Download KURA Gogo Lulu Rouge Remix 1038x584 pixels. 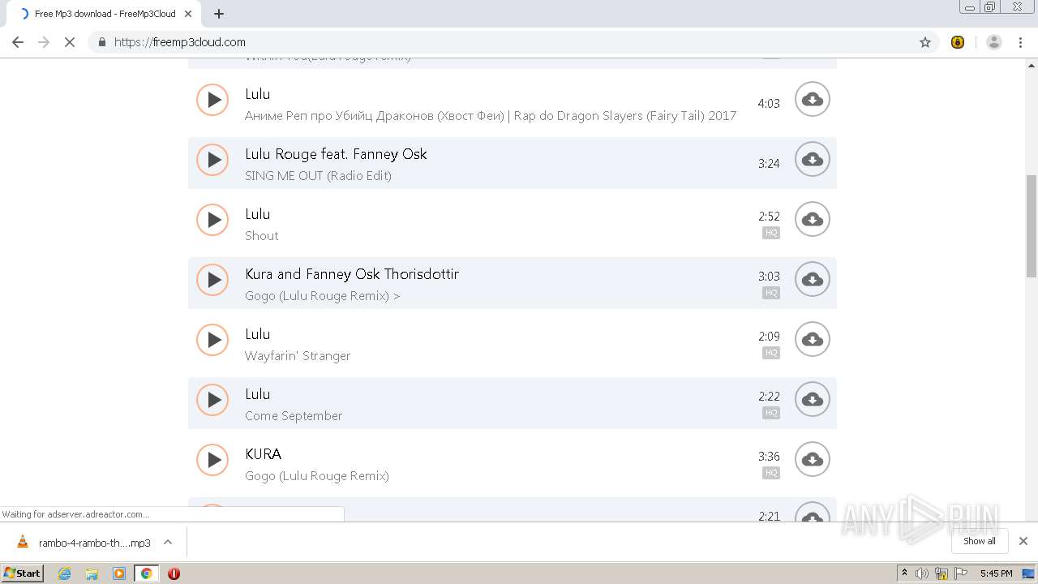812,460
